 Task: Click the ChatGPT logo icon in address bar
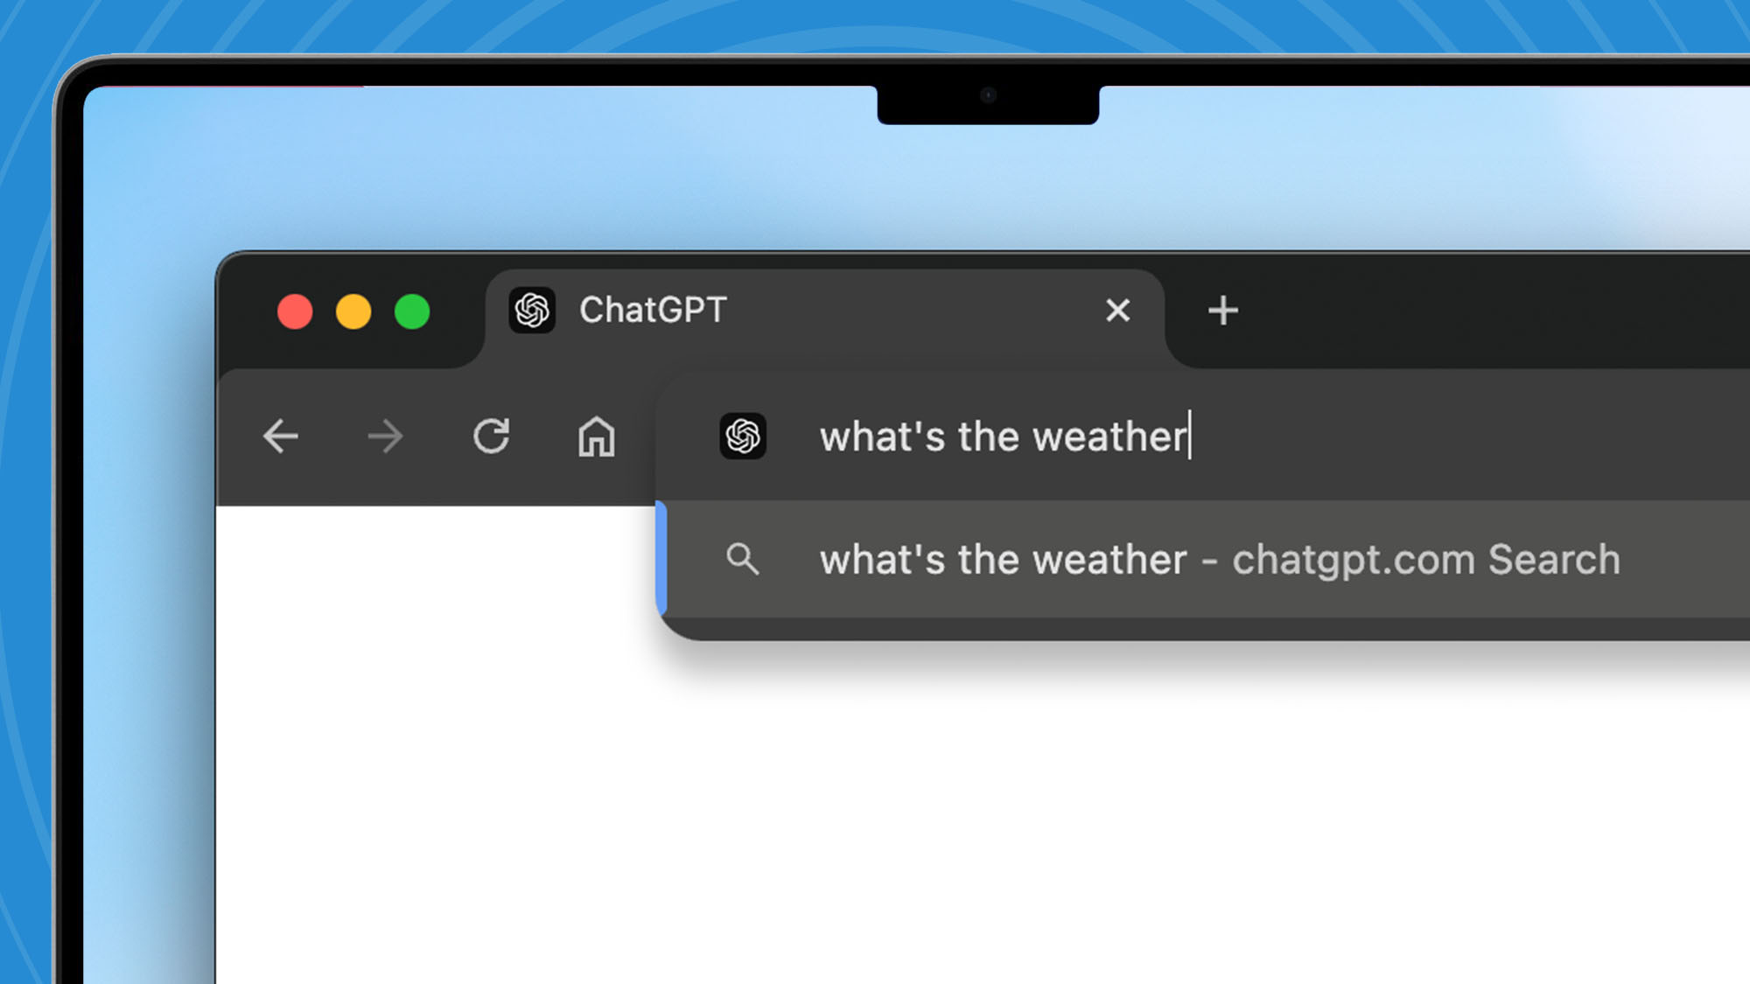742,435
